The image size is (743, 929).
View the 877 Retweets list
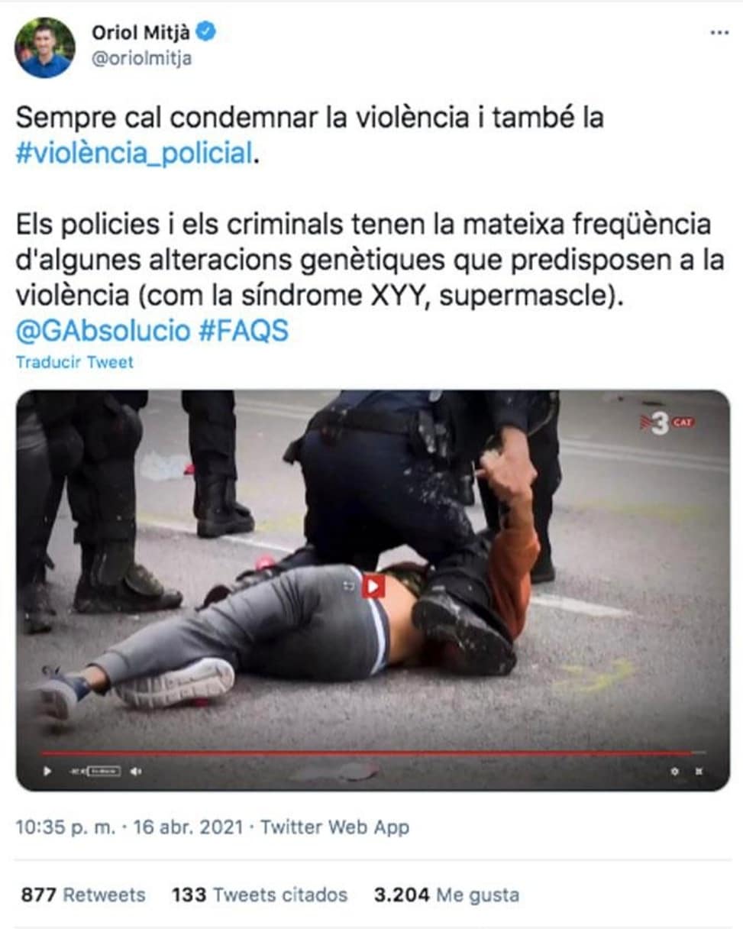tap(82, 895)
